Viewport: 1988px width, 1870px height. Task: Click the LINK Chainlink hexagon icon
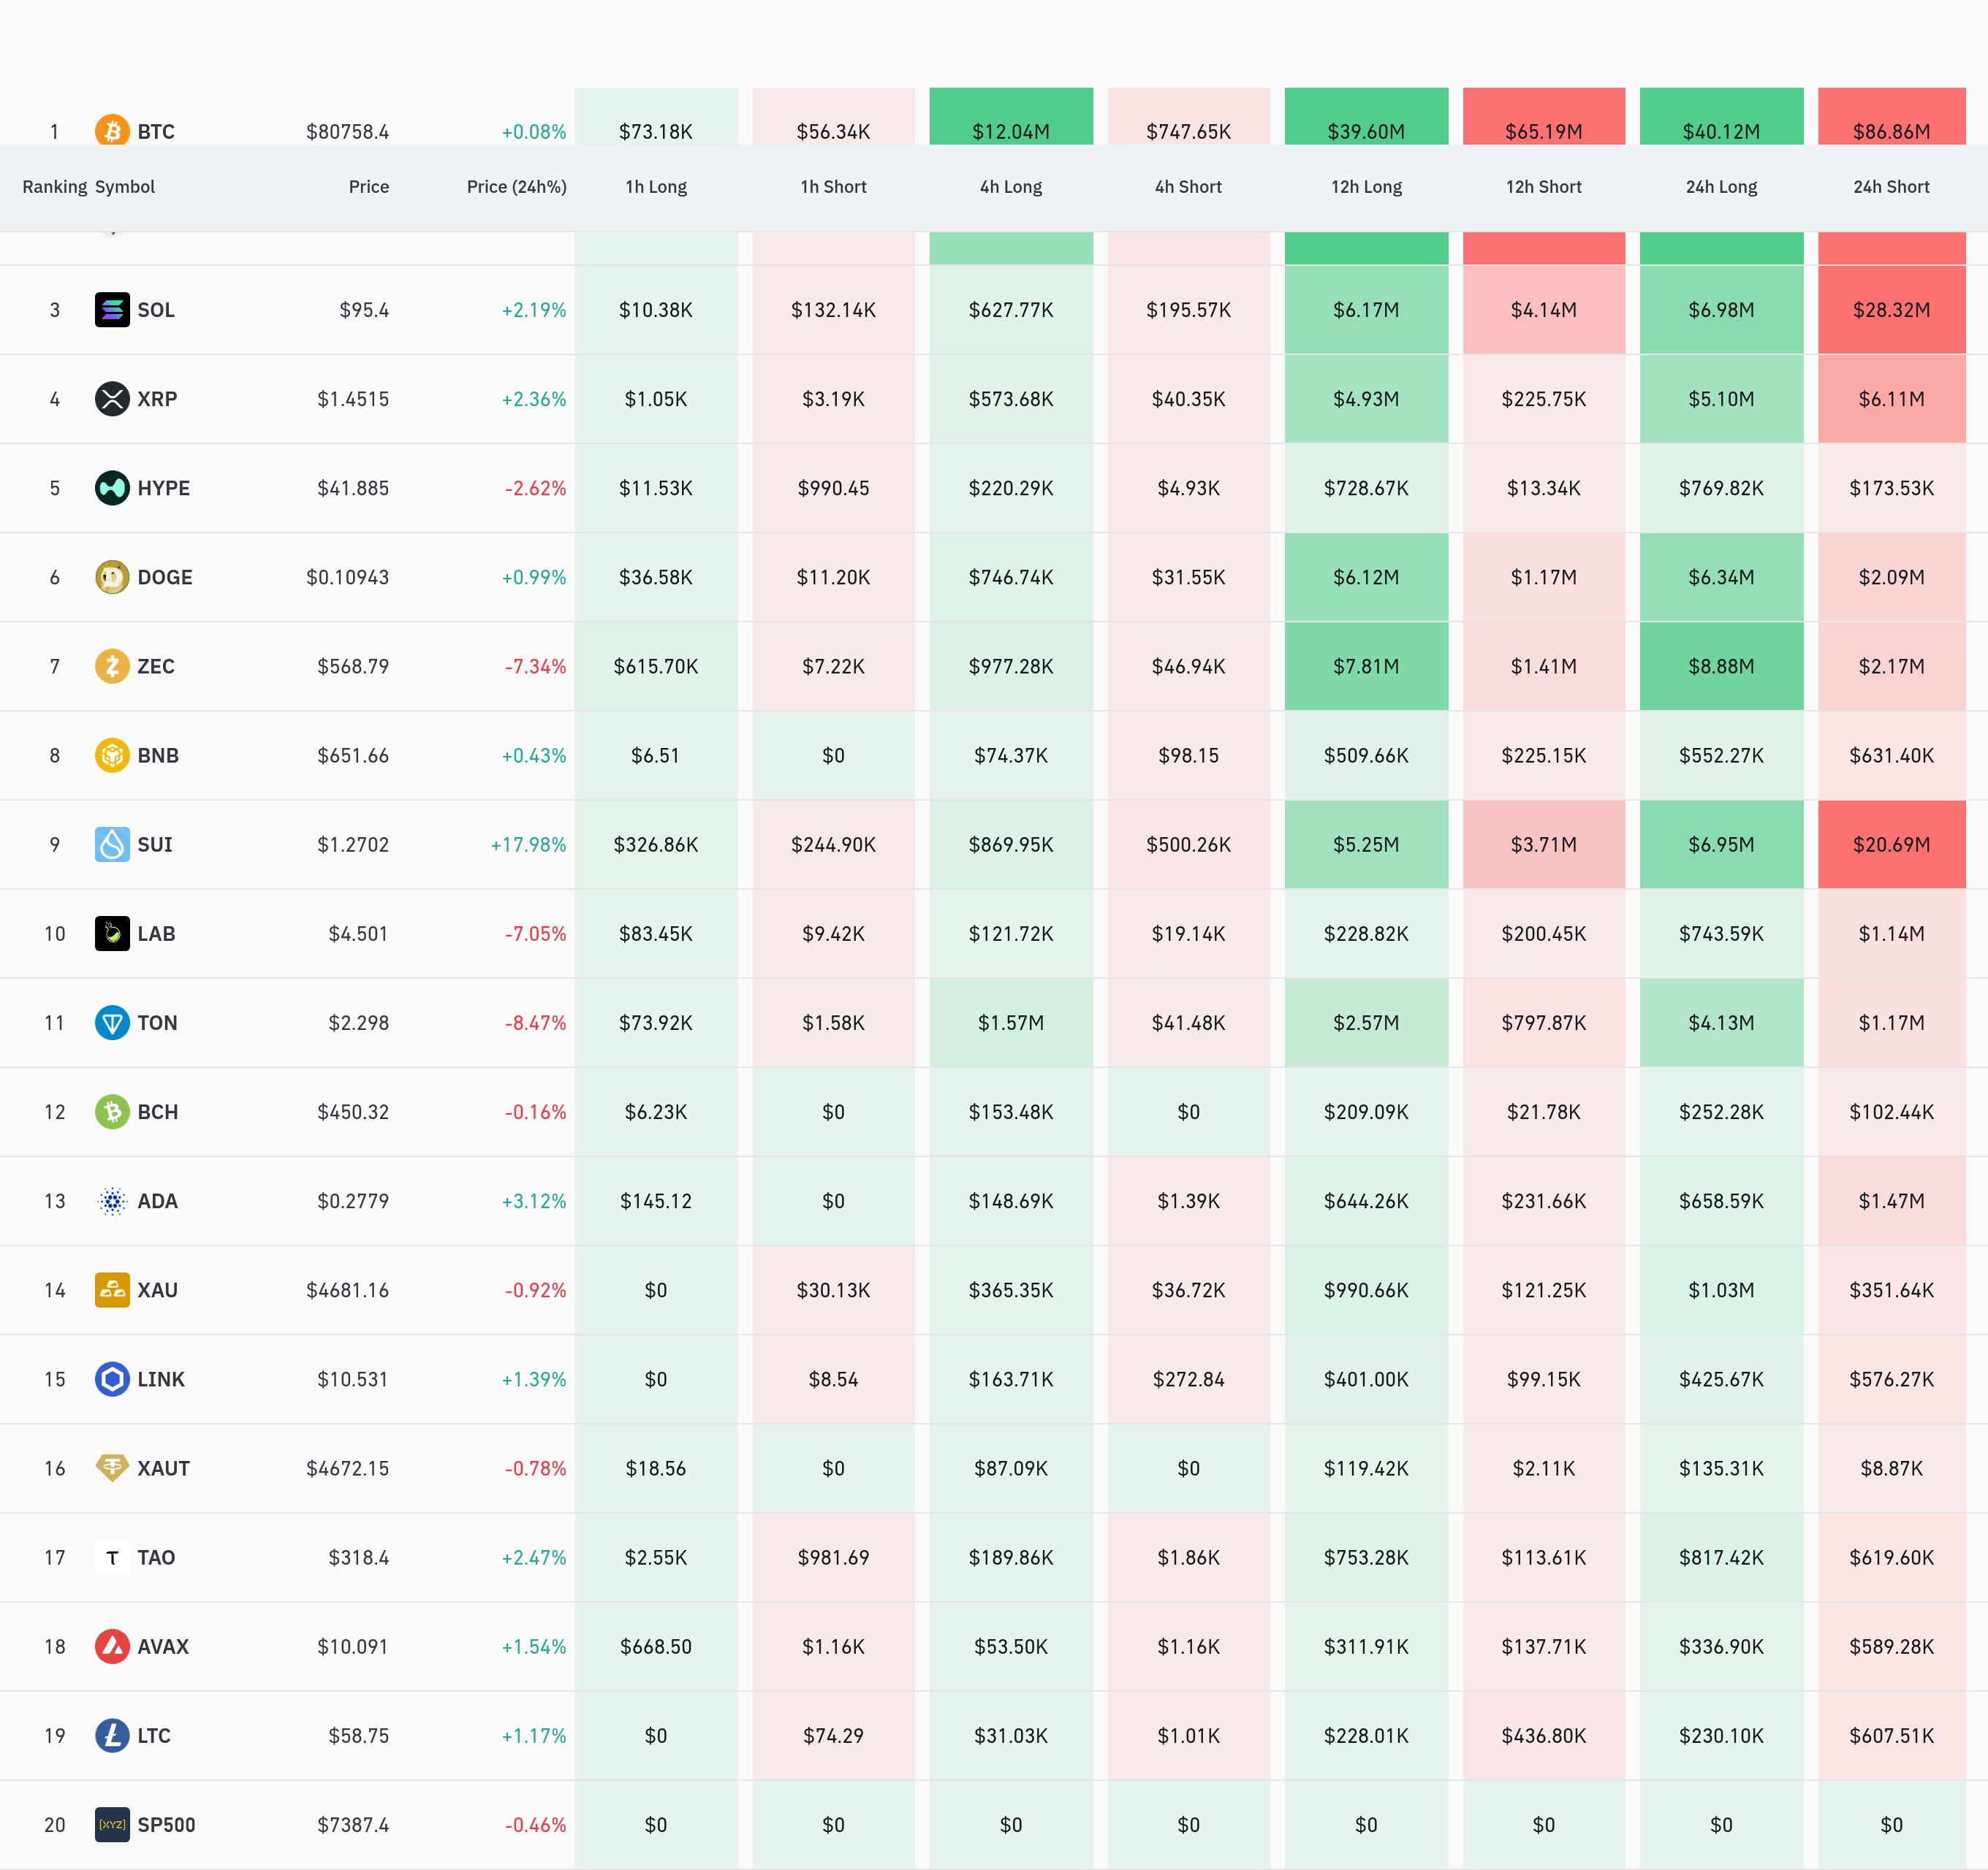point(112,1379)
